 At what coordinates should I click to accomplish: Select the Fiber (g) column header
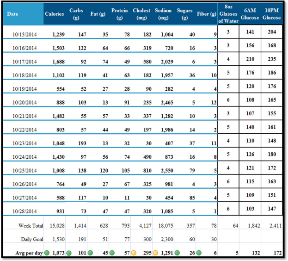point(207,14)
